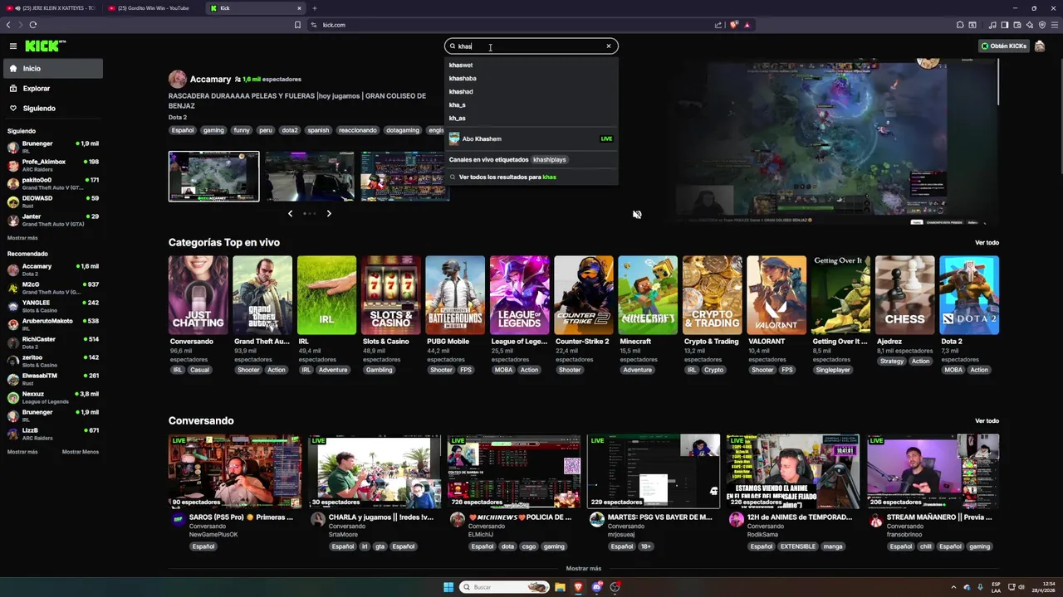
Task: Open Profe_Akimbox channel in sidebar
Action: pyautogui.click(x=52, y=165)
